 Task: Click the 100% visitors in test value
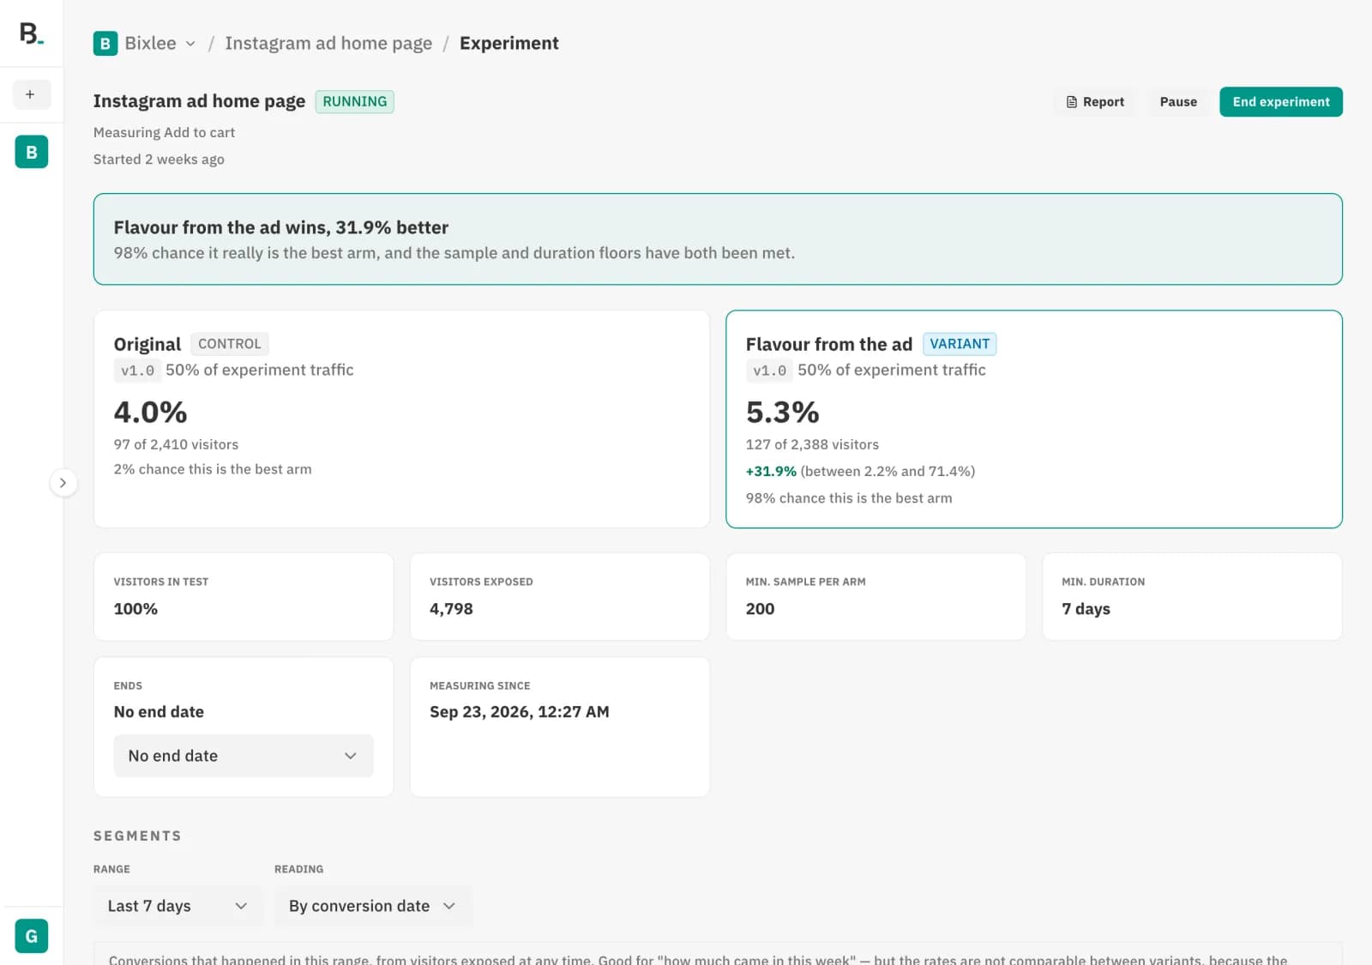[x=135, y=609]
